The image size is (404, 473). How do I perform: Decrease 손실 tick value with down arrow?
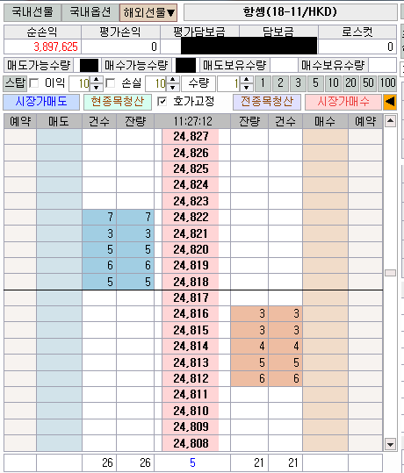coord(173,87)
